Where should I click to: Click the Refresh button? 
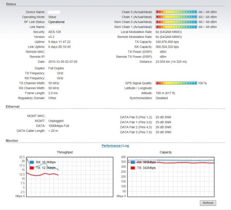(x=208, y=203)
